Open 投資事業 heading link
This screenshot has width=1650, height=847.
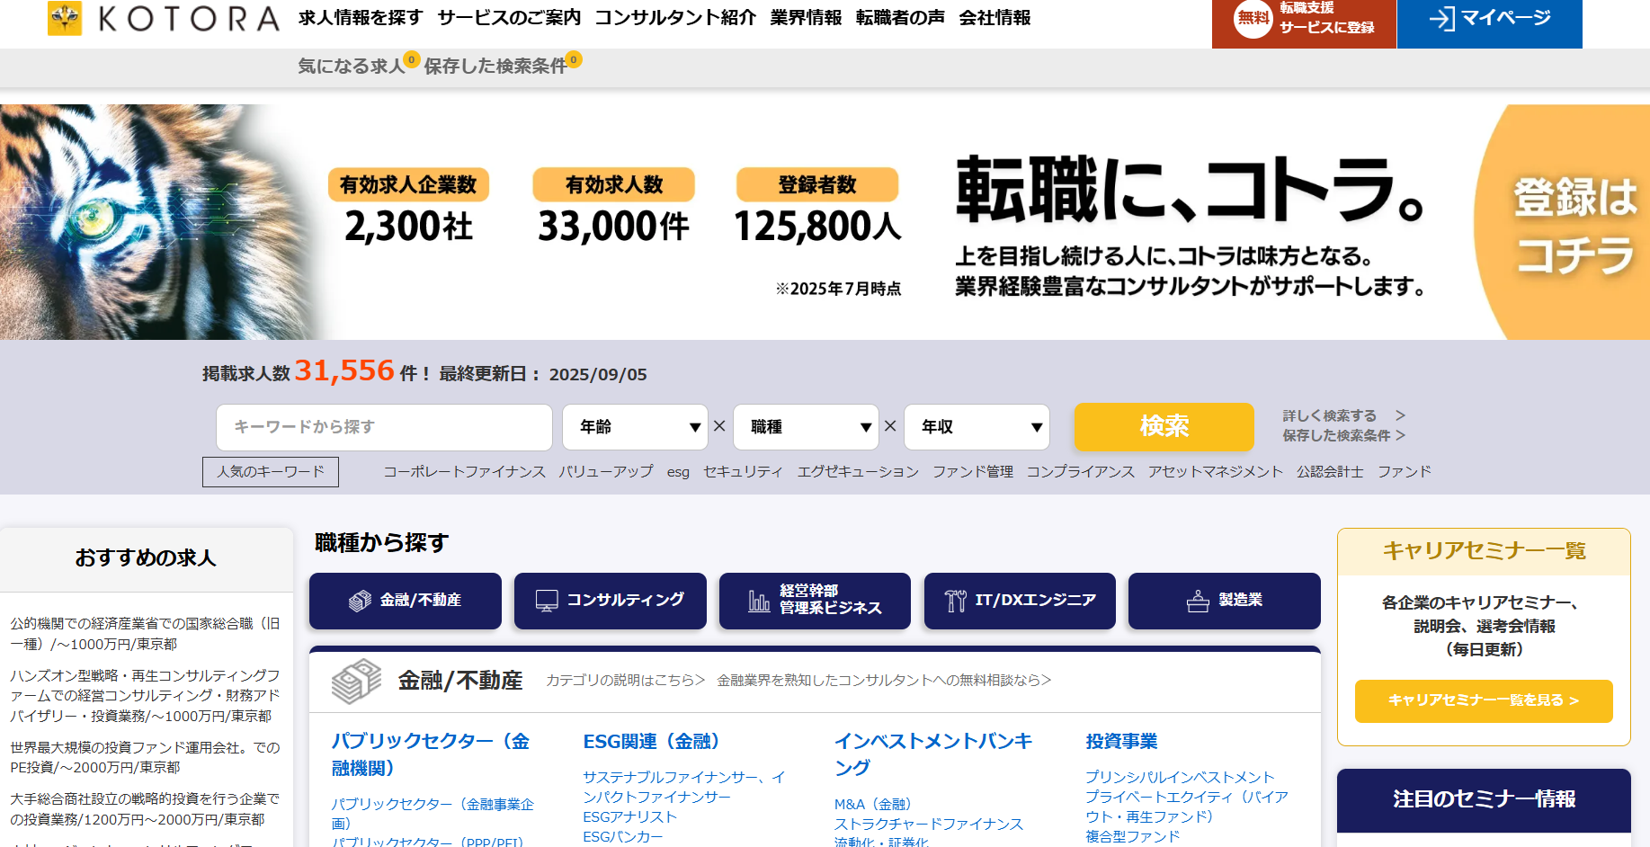coord(1121,741)
